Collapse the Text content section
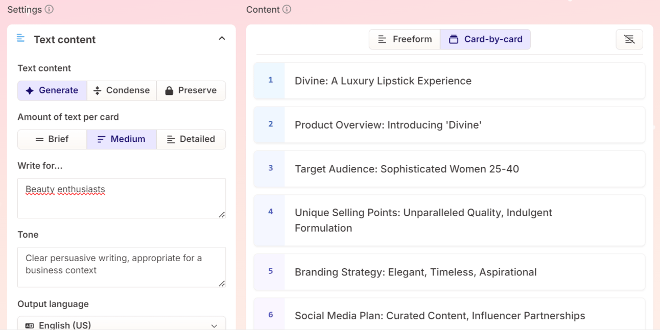 [222, 39]
